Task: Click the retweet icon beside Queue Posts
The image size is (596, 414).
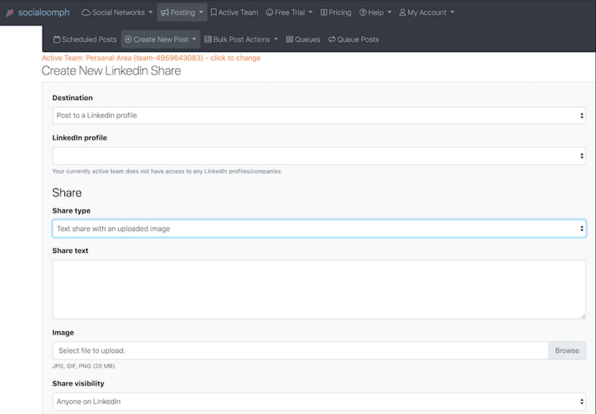Action: [332, 40]
